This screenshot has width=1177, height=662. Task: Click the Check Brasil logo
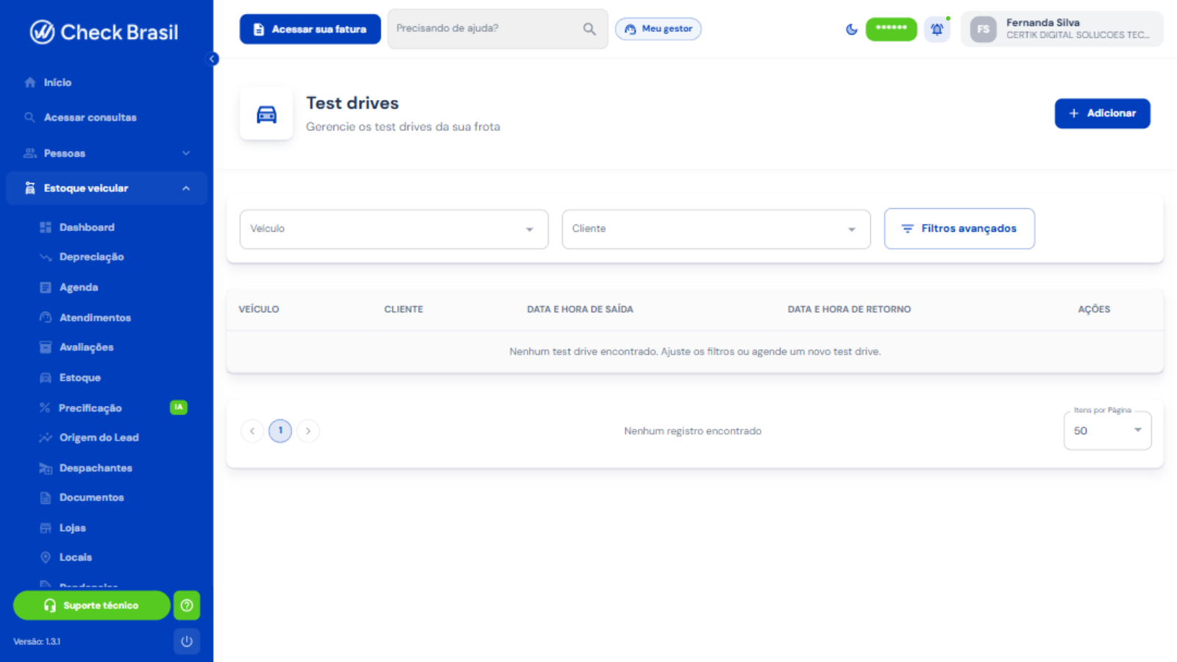104,32
